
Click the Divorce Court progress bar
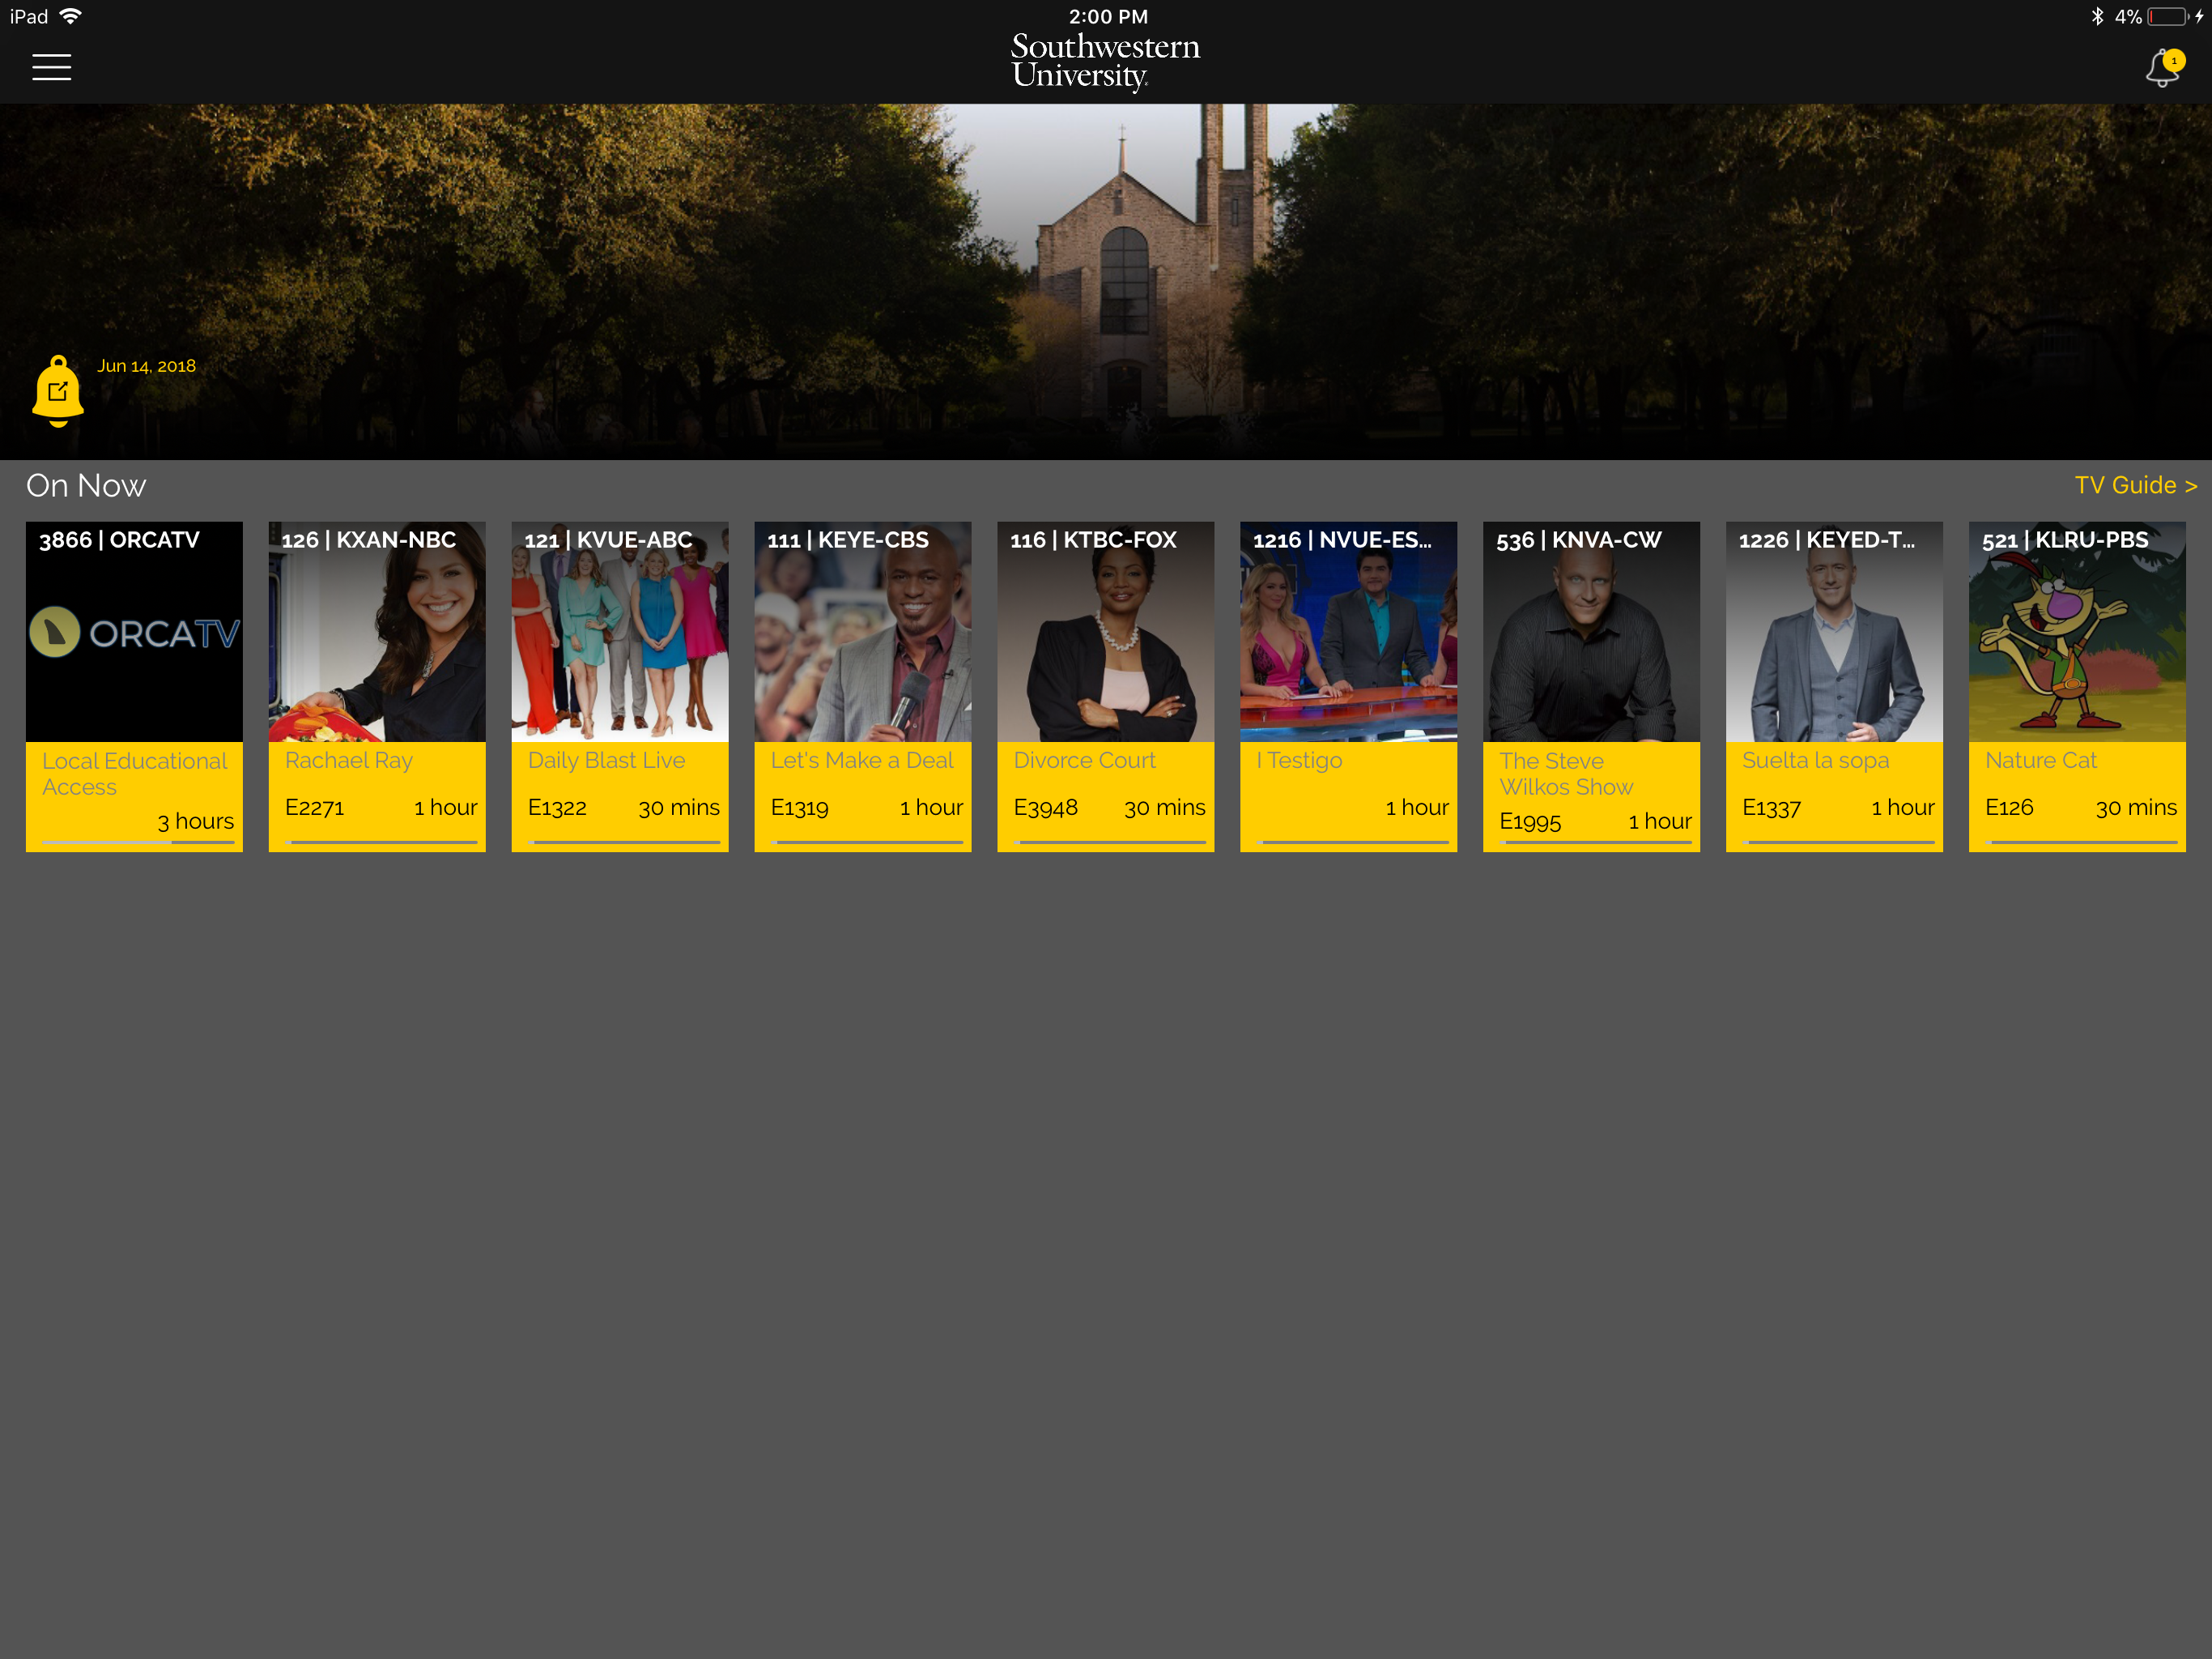coord(1110,842)
